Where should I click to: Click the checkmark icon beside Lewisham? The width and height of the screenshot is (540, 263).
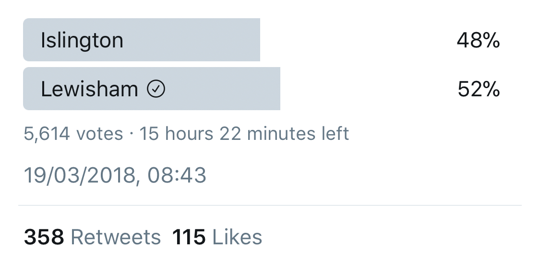[x=156, y=89]
